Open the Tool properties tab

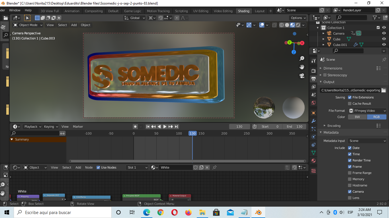click(314, 61)
